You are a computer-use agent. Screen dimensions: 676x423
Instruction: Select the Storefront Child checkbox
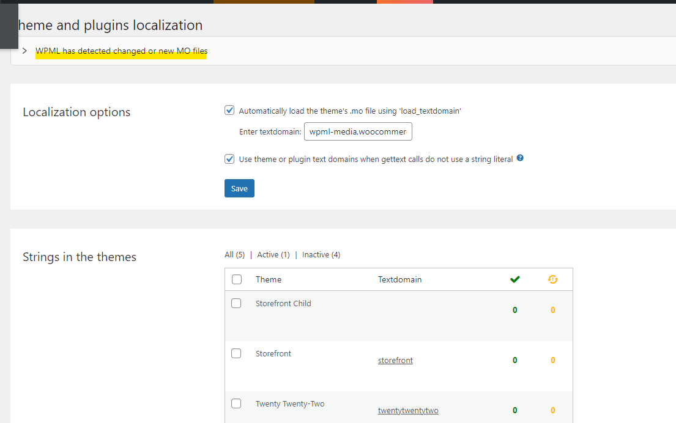pyautogui.click(x=236, y=303)
